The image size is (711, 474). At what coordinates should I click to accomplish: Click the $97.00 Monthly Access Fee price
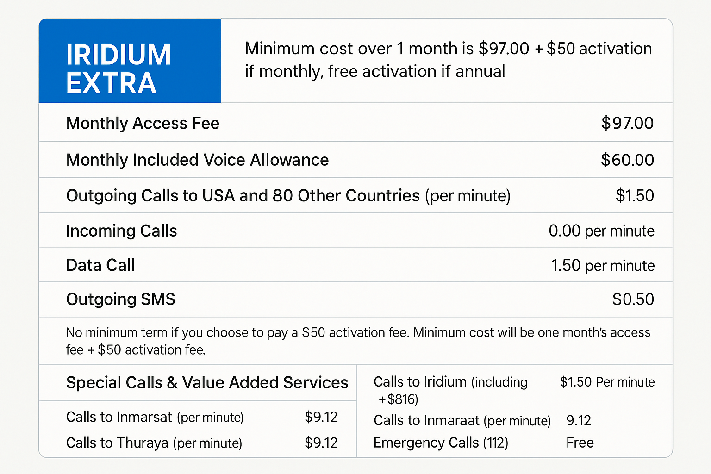tap(627, 123)
